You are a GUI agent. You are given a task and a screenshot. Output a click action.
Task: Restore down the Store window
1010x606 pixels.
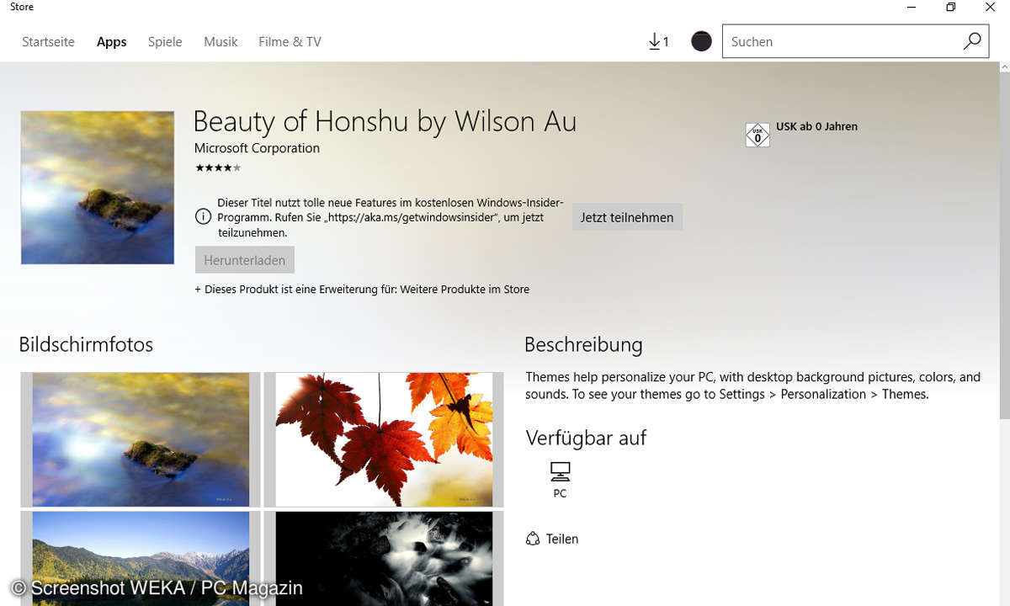(951, 8)
